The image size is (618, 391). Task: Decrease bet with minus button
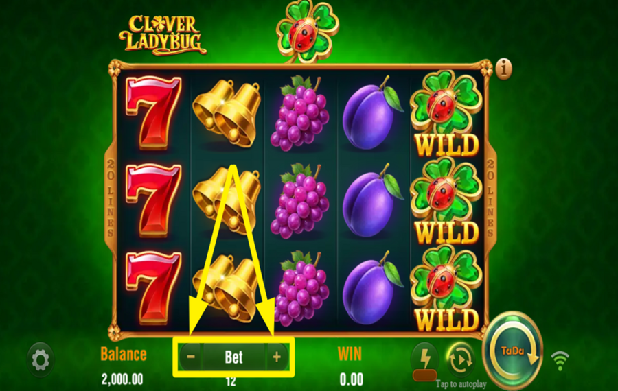click(191, 357)
